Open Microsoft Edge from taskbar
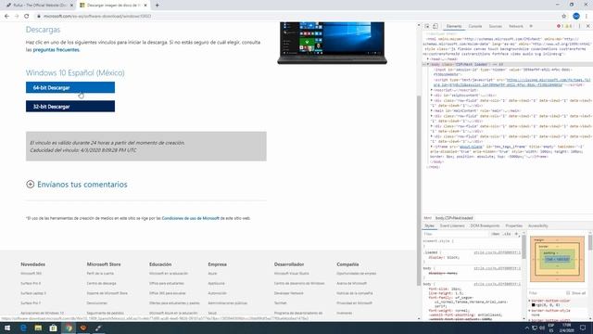The height and width of the screenshot is (334, 593). [23, 328]
